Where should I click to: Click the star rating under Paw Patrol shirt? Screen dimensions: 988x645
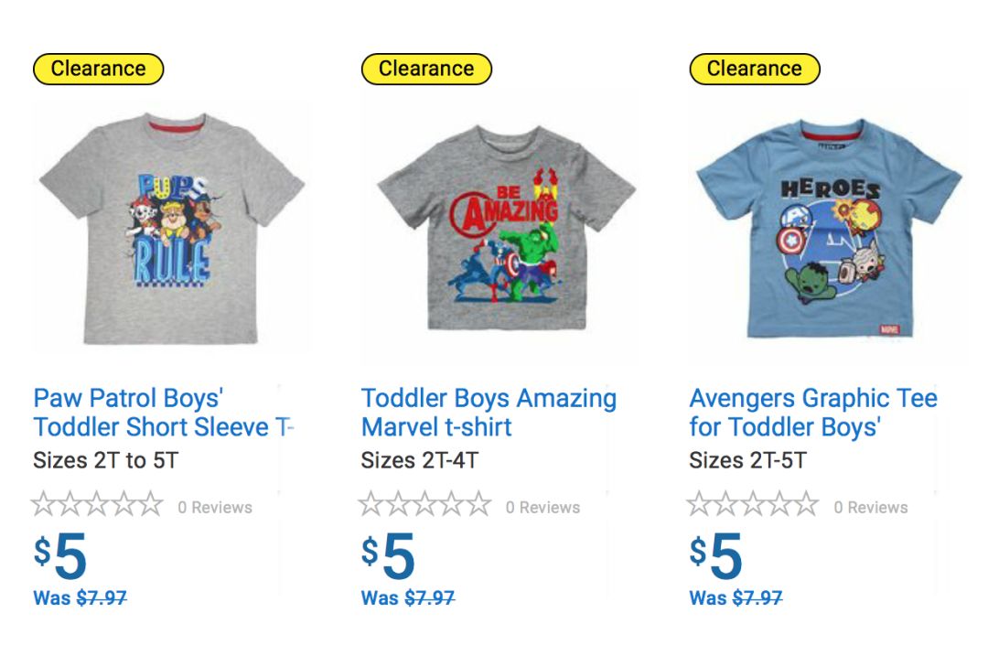pyautogui.click(x=97, y=504)
